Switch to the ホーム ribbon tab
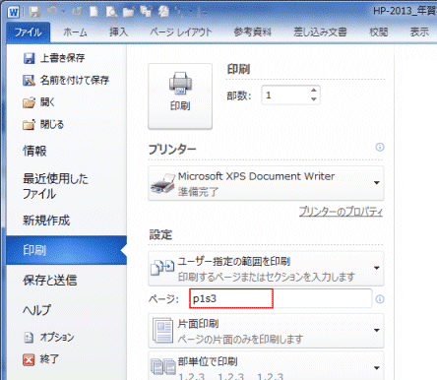This screenshot has width=437, height=380. point(75,32)
